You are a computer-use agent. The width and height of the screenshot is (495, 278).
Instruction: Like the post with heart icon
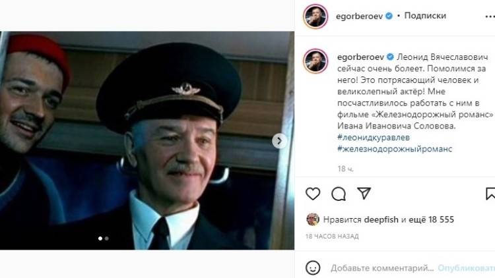313,194
